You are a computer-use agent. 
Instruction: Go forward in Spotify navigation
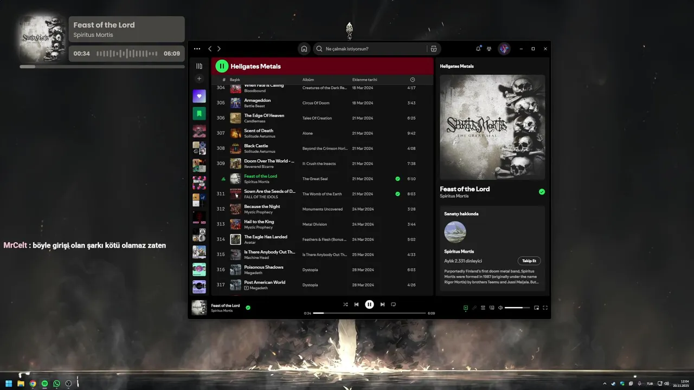219,49
